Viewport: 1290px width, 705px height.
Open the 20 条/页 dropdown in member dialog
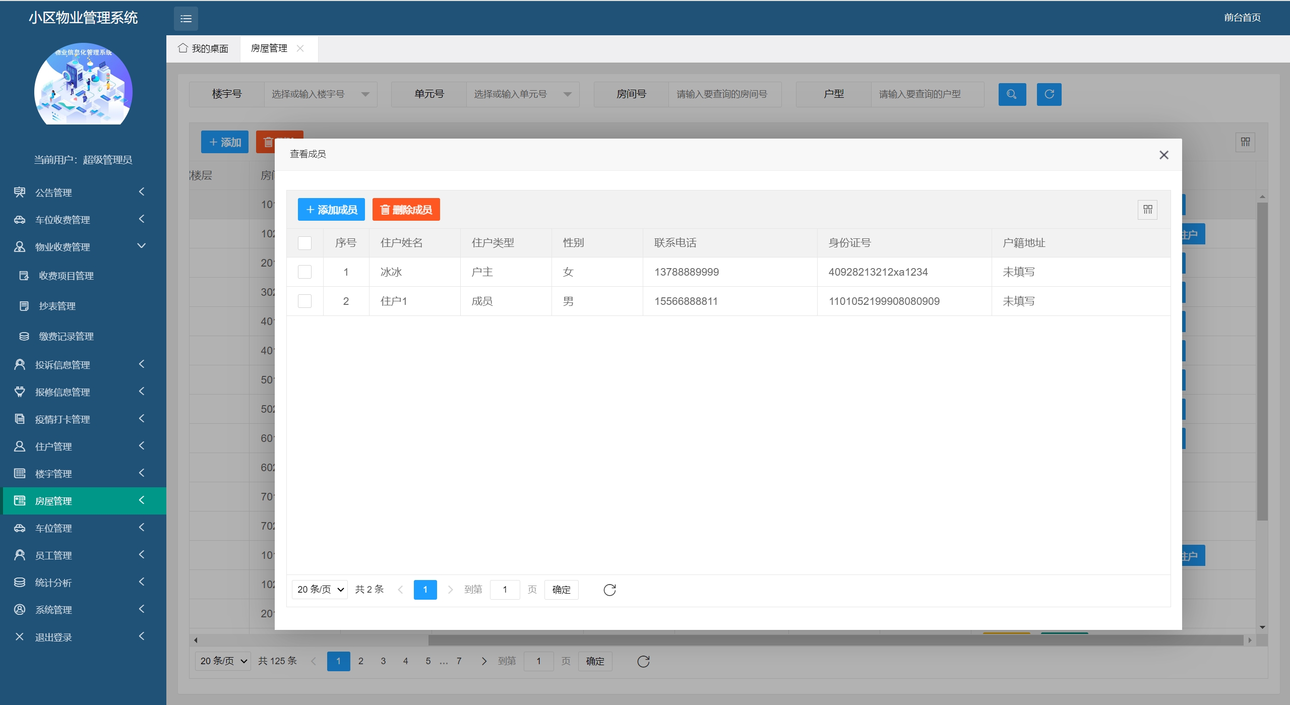pyautogui.click(x=320, y=590)
